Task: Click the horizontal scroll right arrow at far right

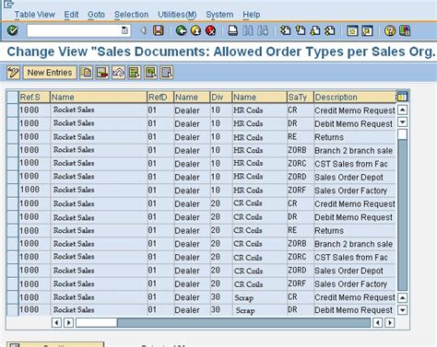Action: [390, 322]
